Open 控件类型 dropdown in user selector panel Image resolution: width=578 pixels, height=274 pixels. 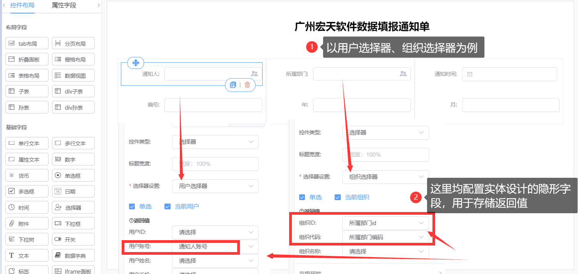(215, 142)
